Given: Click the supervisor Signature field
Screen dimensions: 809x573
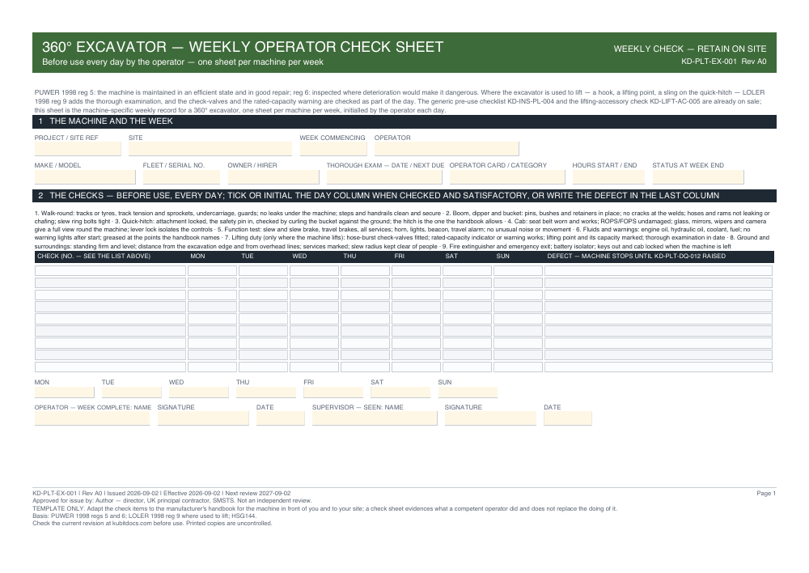Looking at the screenshot, I should click(x=490, y=418).
